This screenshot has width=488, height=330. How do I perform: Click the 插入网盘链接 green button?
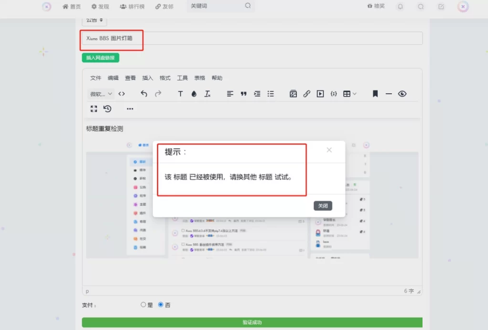pos(100,58)
